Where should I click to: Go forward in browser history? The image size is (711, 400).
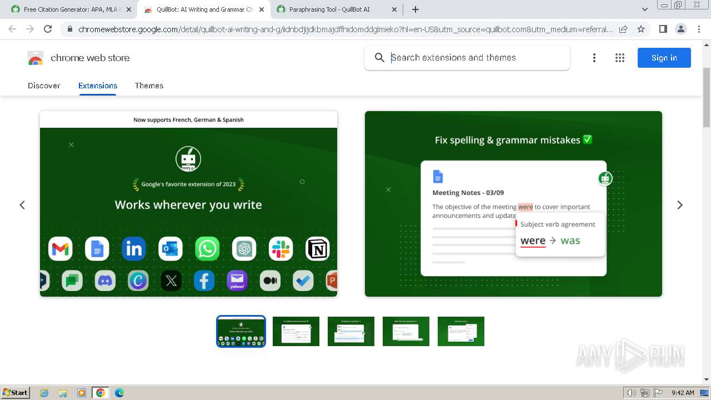tap(30, 29)
